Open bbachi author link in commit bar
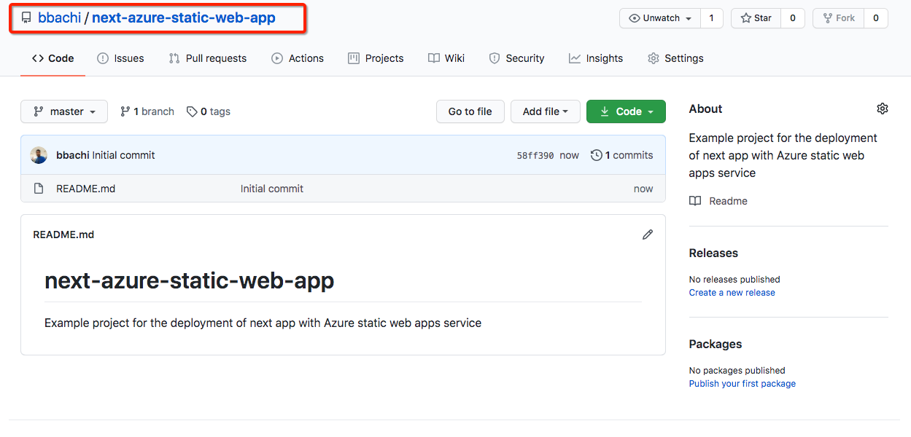Screen dimensions: 911x437 tap(73, 155)
